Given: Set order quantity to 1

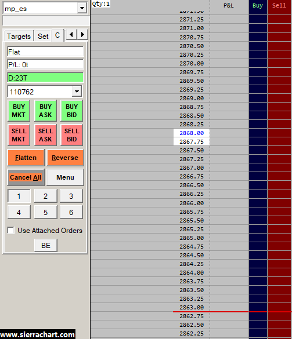Looking at the screenshot, I should coord(19,196).
